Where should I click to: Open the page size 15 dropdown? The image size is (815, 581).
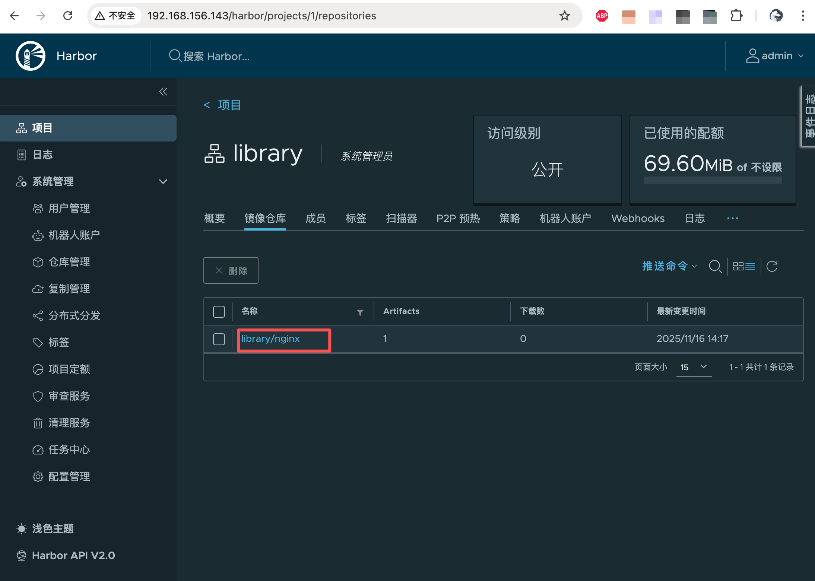[x=694, y=367]
